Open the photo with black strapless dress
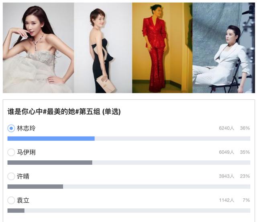The width and height of the screenshot is (257, 222). (103, 48)
